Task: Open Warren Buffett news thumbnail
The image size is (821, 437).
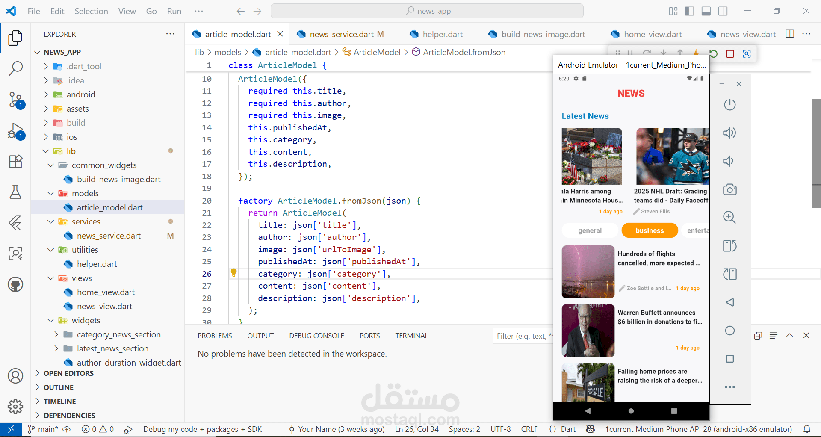Action: (x=588, y=331)
